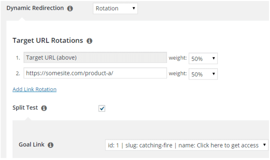
Task: Open the Rotation redirection type dropdown
Action: [115, 9]
